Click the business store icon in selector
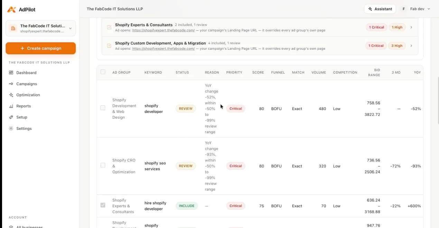The height and width of the screenshot is (228, 439). pos(13,28)
